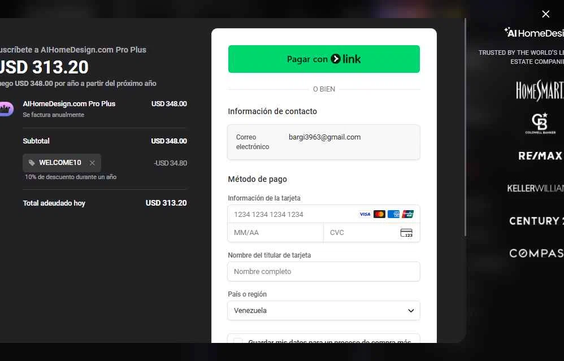Viewport: 564px width, 361px height.
Task: Click the UnionPay icon
Action: pyautogui.click(x=407, y=214)
